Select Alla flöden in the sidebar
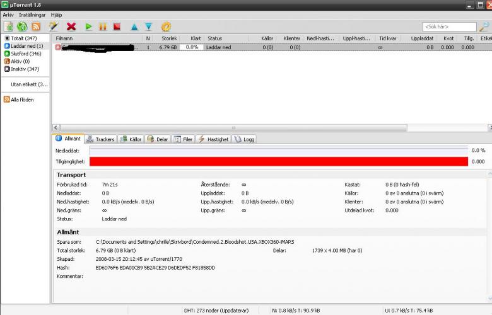The image size is (492, 315). (22, 100)
